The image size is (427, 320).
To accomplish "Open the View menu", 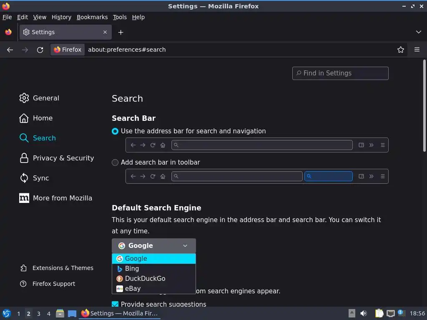I will click(40, 17).
